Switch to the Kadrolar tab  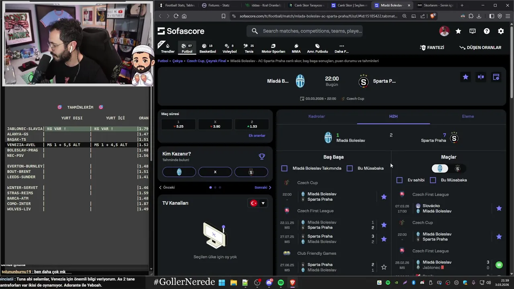pos(316,116)
